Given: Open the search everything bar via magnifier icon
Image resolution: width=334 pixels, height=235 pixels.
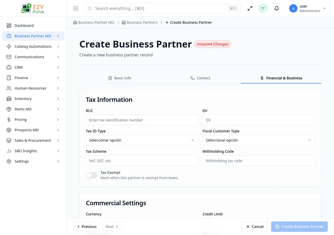Looking at the screenshot, I should click(90, 8).
